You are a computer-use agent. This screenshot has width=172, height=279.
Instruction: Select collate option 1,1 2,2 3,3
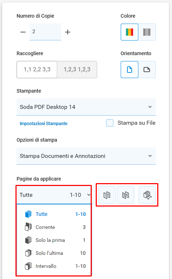37,70
